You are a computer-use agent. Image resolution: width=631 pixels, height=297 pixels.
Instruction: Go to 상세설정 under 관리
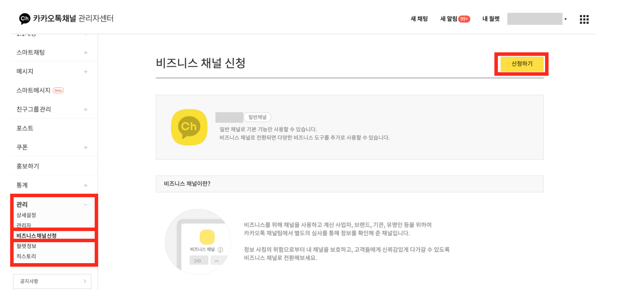(x=26, y=215)
